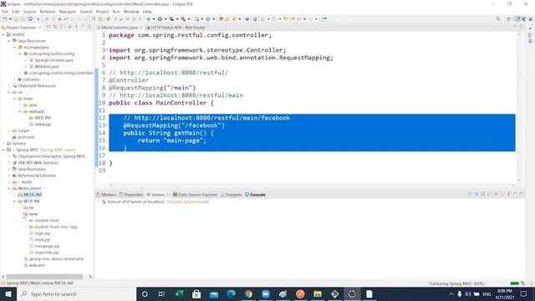Open the Zoom taskbar icon

pos(266,293)
